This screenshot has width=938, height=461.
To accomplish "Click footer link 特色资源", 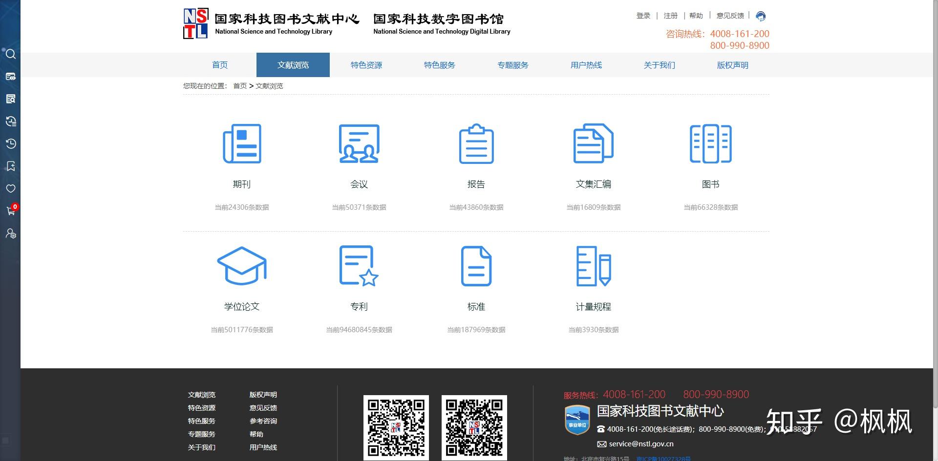I will point(202,408).
